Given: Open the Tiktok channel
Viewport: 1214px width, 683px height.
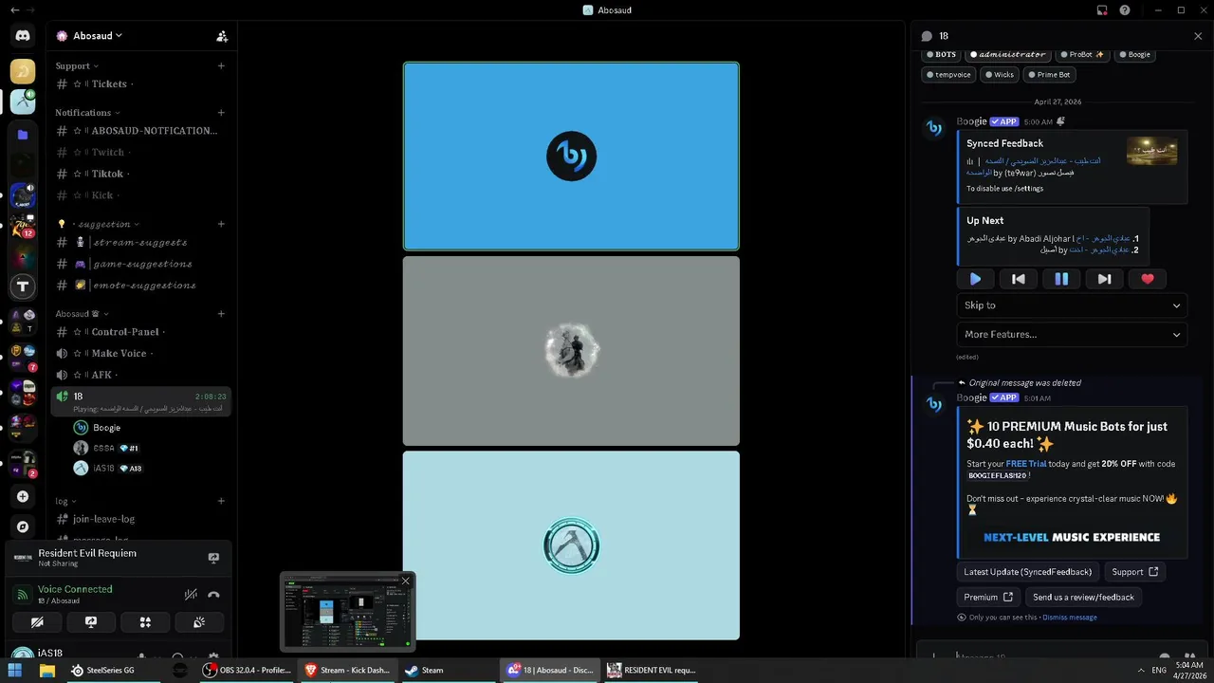Looking at the screenshot, I should pos(140,175).
